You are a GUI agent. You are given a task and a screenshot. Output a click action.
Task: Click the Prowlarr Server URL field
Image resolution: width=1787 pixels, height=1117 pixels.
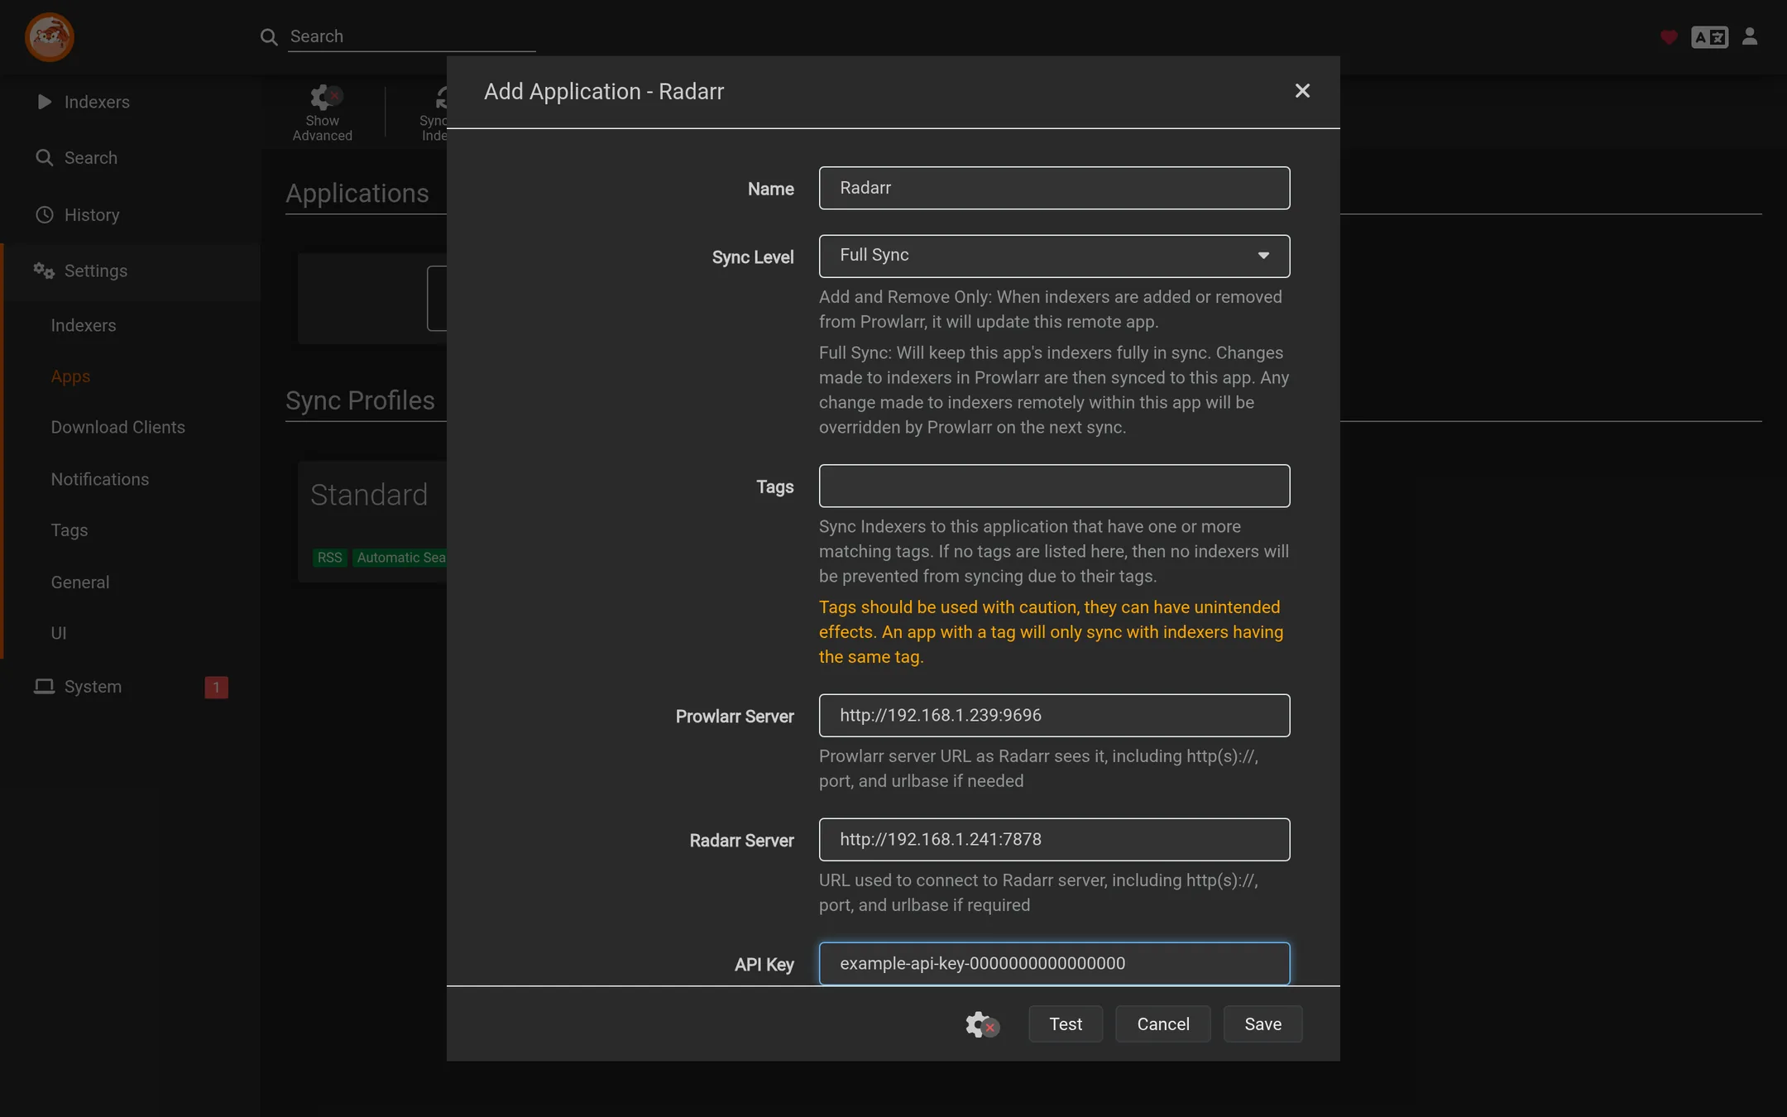(x=1054, y=716)
